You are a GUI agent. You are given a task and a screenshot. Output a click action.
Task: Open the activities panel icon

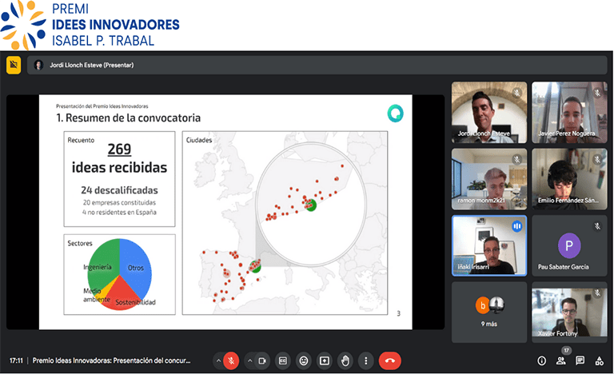click(x=600, y=360)
